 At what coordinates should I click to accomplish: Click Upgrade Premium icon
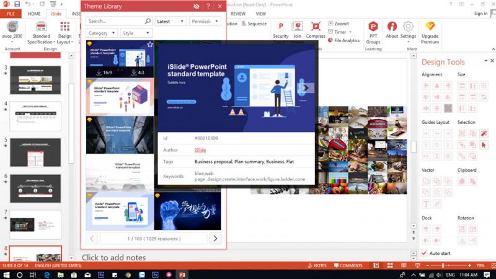point(430,30)
